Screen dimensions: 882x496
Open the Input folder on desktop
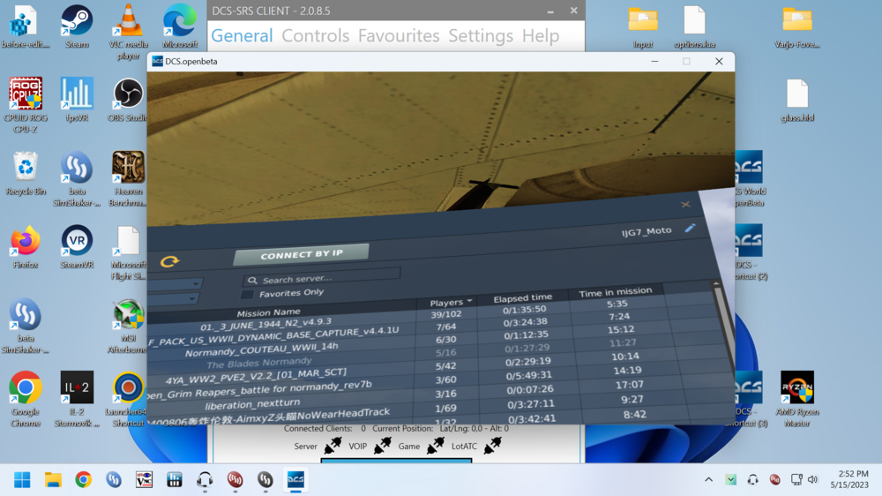tap(643, 26)
